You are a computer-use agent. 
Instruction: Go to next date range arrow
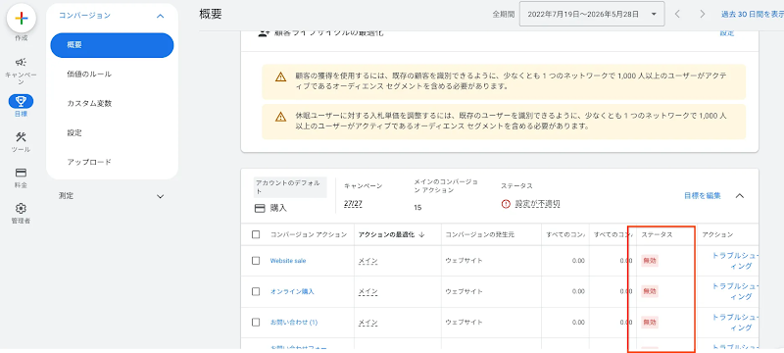pos(703,14)
